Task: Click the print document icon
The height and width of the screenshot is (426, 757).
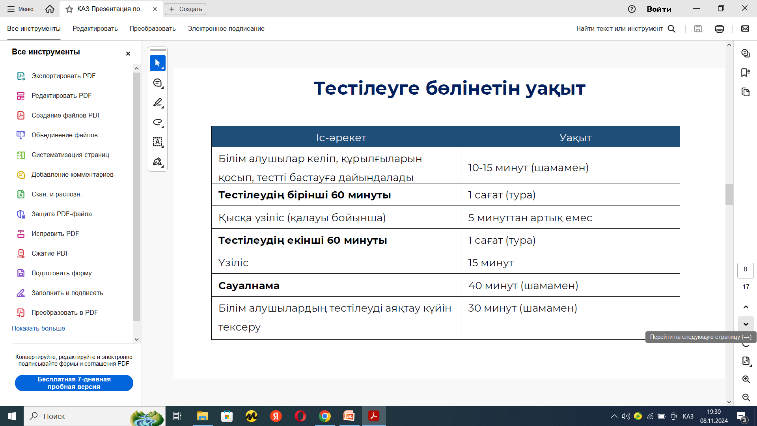Action: point(719,29)
